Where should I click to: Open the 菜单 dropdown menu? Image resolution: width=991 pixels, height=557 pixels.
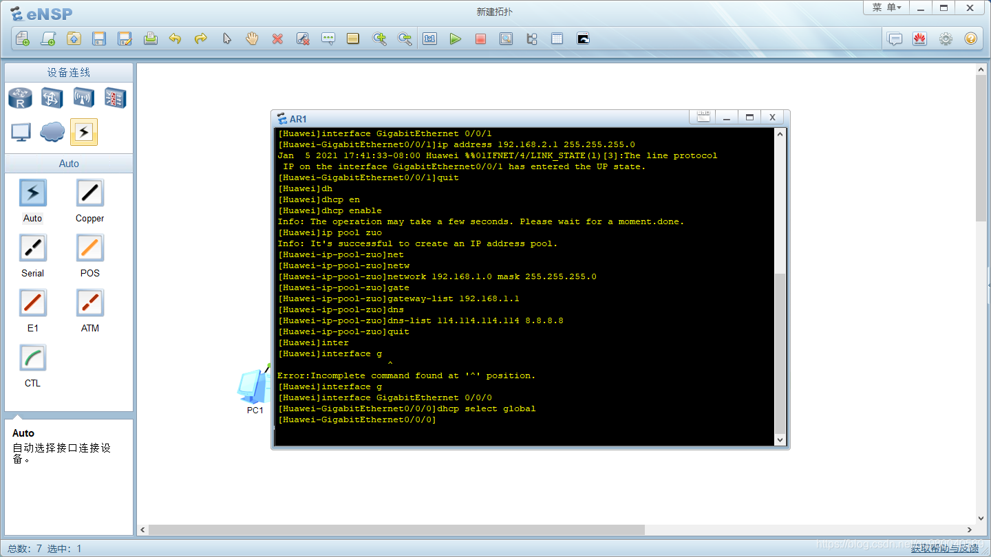pos(886,8)
